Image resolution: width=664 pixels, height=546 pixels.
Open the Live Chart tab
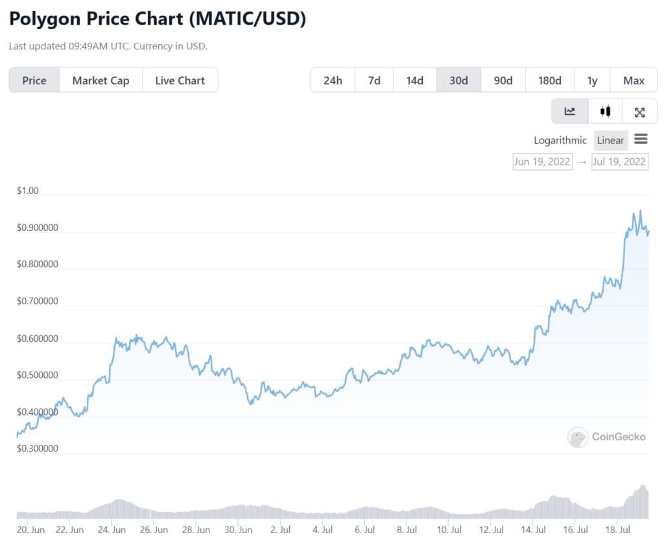tap(180, 80)
